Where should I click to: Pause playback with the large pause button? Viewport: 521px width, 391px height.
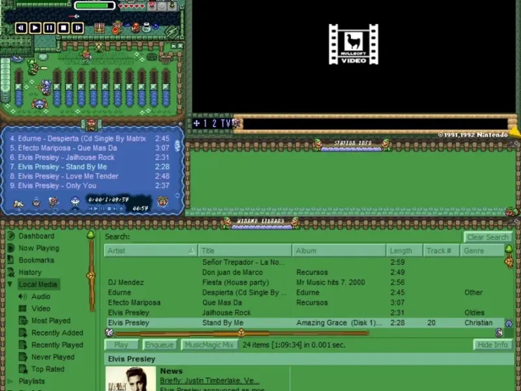pyautogui.click(x=49, y=28)
